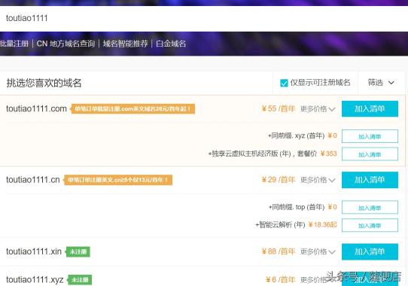This screenshot has height=286, width=408.
Task: Expand 更多价格 for toutiao1111.xin
Action: point(318,251)
